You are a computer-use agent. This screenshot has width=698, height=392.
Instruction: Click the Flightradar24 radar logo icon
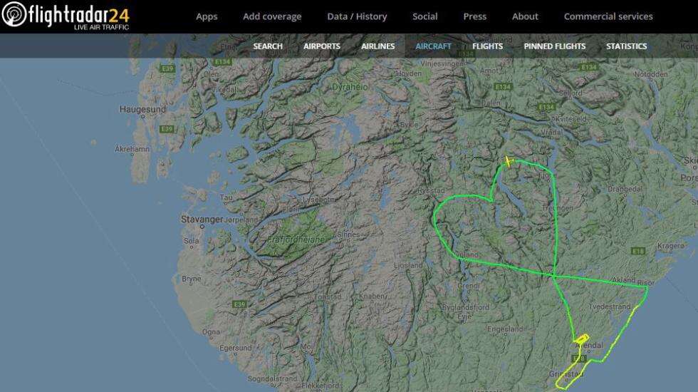point(14,14)
